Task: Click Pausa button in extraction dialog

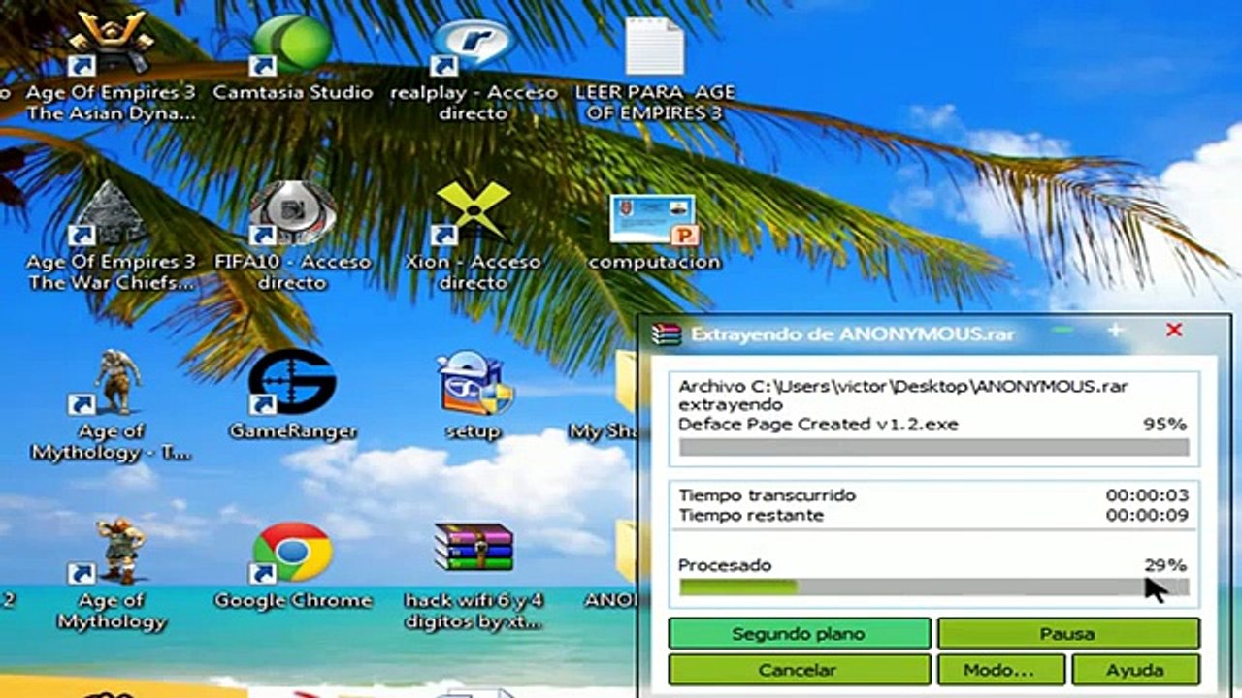Action: [x=1067, y=634]
